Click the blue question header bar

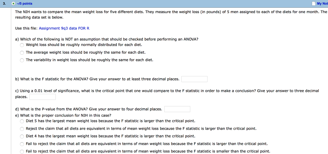tap(164, 4)
